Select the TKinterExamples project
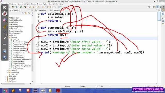This screenshot has width=165, height=93. pos(14,33)
